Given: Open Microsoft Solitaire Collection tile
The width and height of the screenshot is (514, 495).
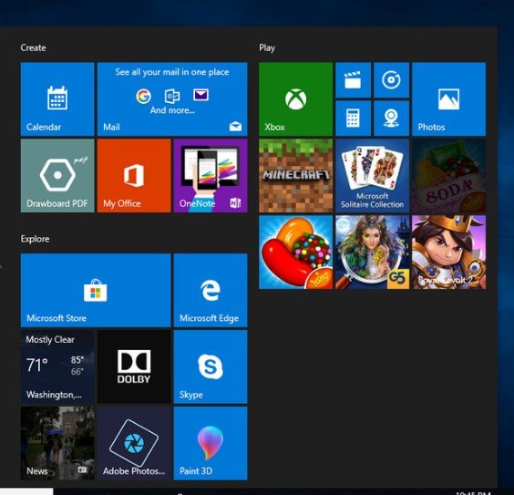Looking at the screenshot, I should (373, 176).
